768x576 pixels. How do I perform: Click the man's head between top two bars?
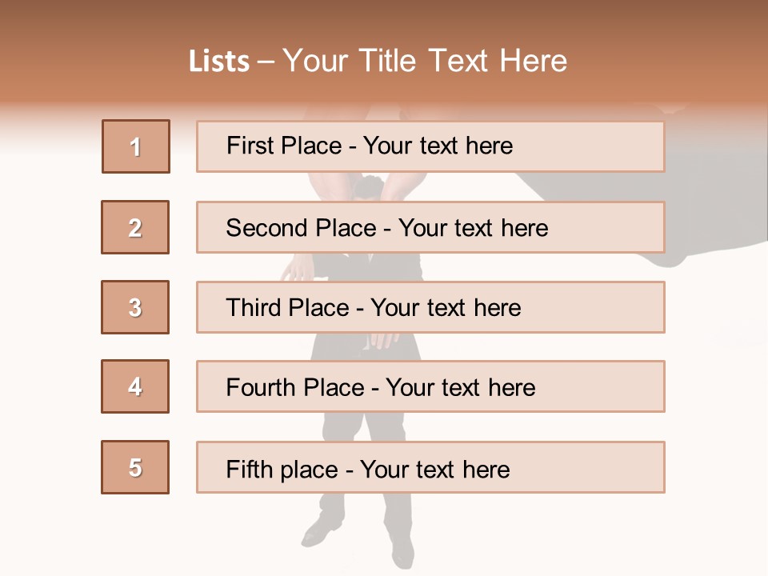[x=370, y=186]
